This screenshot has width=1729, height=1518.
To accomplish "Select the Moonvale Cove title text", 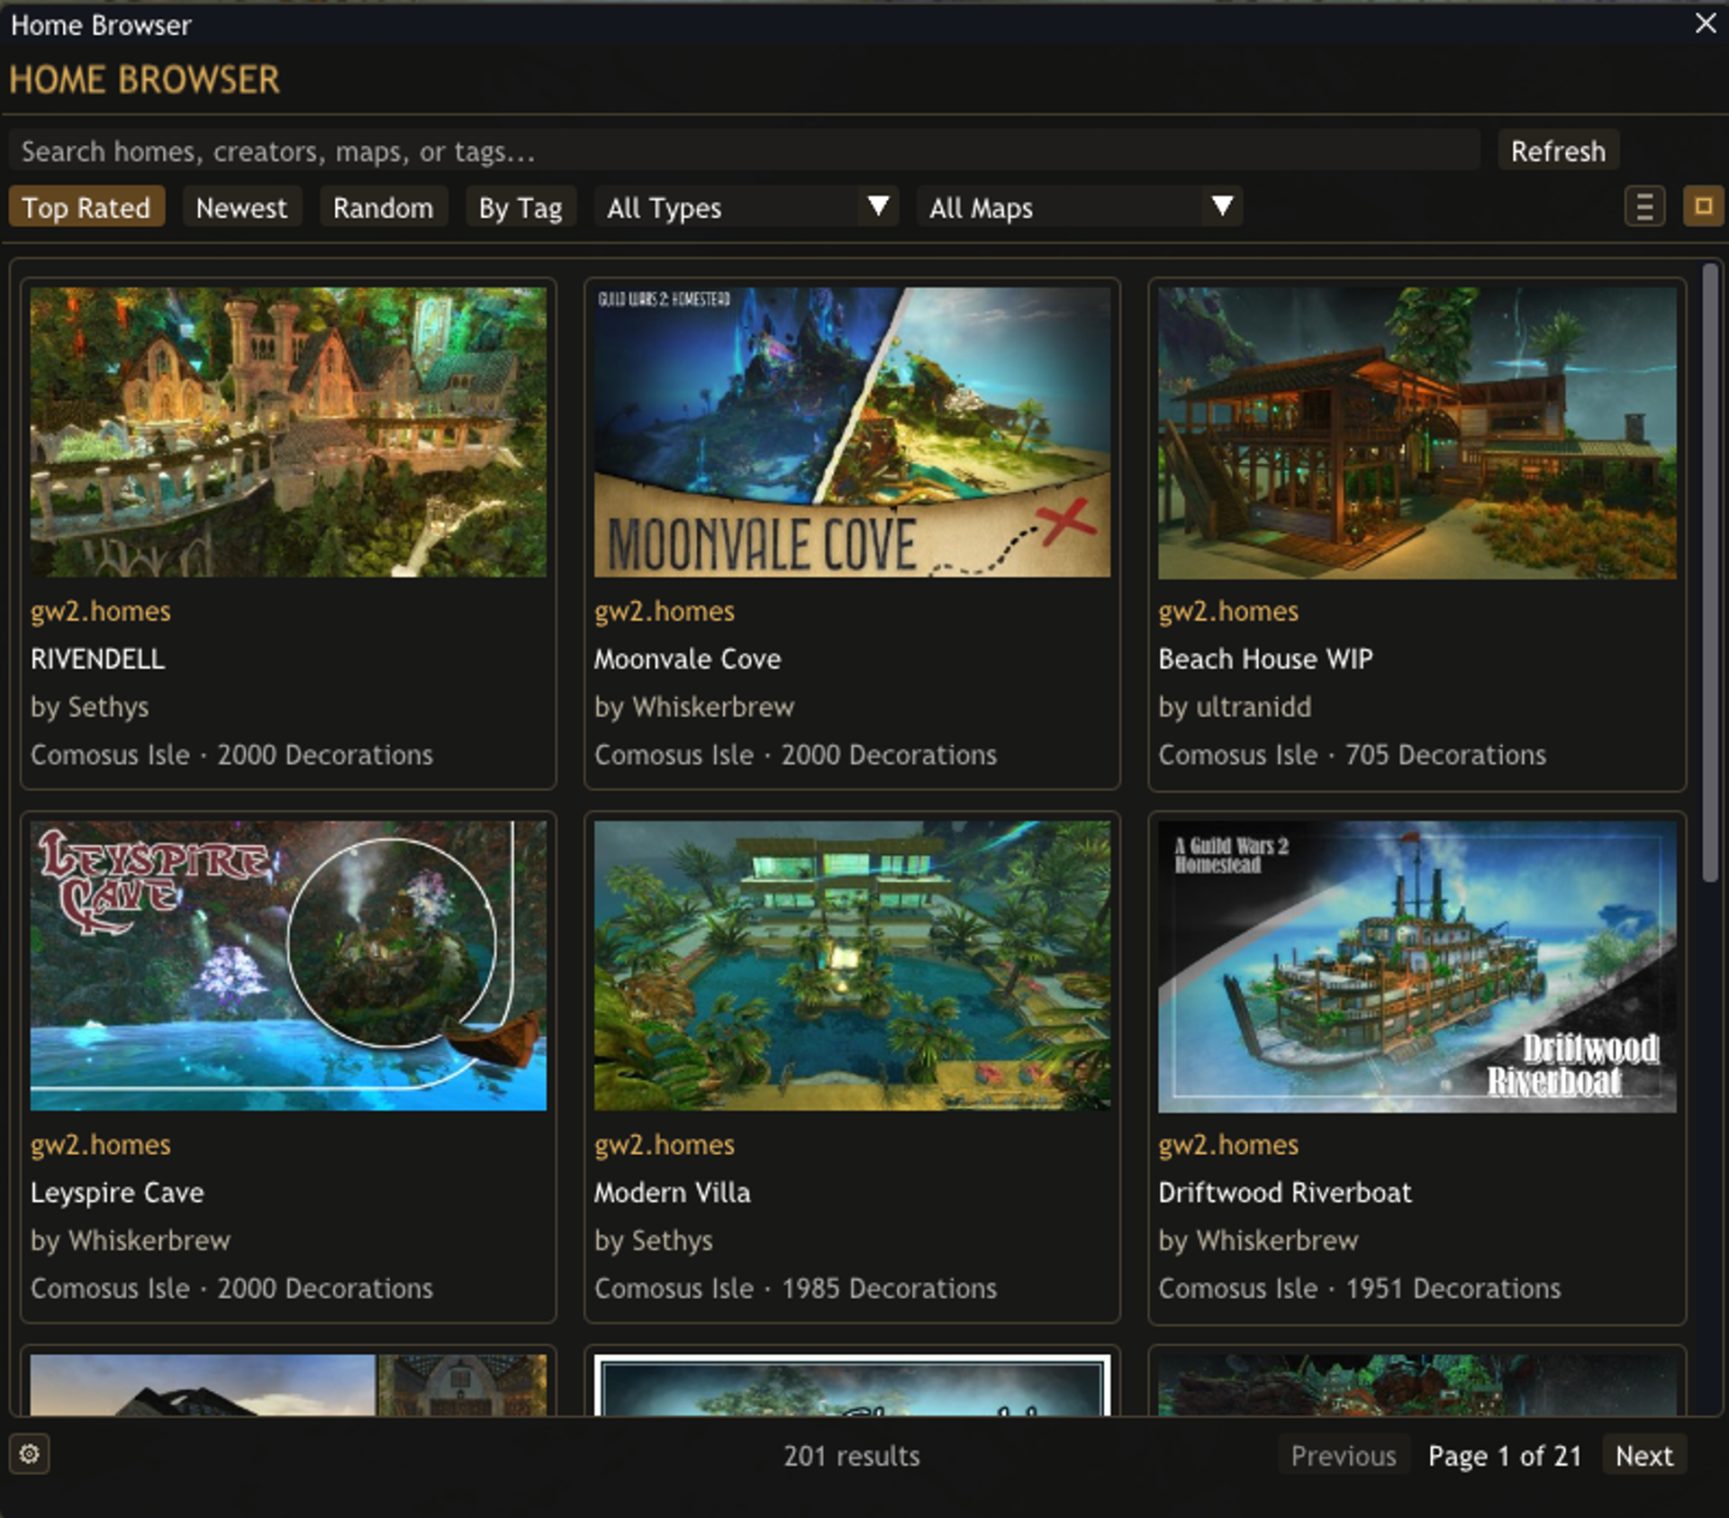I will coord(687,659).
